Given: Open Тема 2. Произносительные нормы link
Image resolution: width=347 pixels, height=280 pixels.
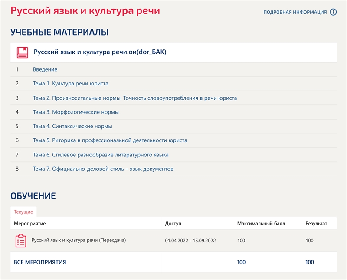Looking at the screenshot, I should (135, 98).
